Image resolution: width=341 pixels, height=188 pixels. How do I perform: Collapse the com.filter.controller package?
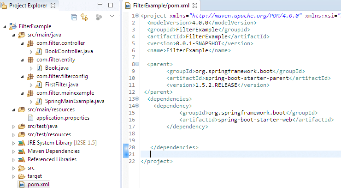[24, 43]
